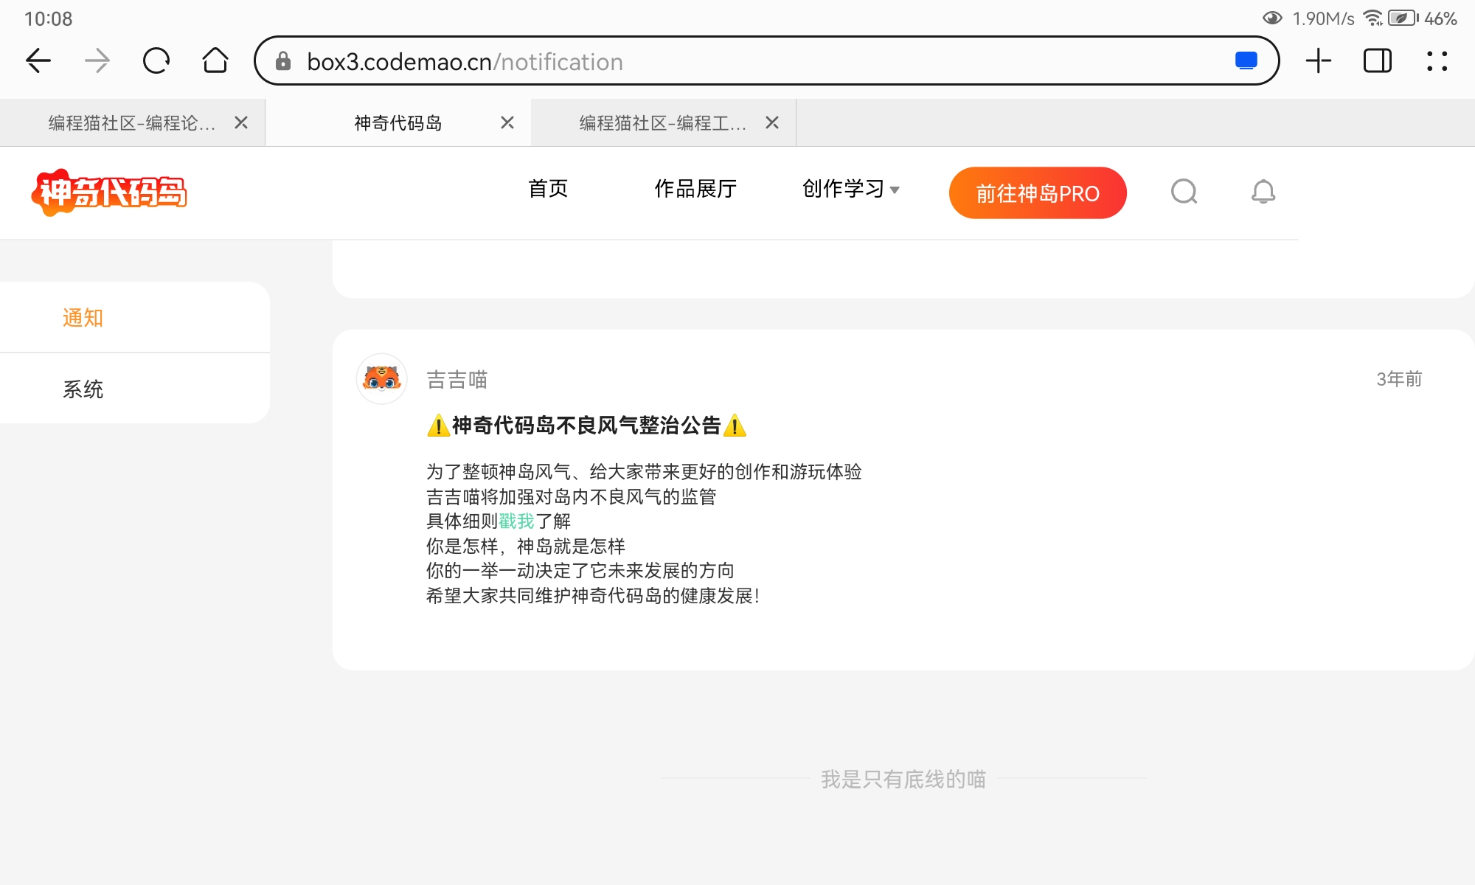Open the browser four-dot menu
This screenshot has height=885, width=1475.
(x=1437, y=60)
